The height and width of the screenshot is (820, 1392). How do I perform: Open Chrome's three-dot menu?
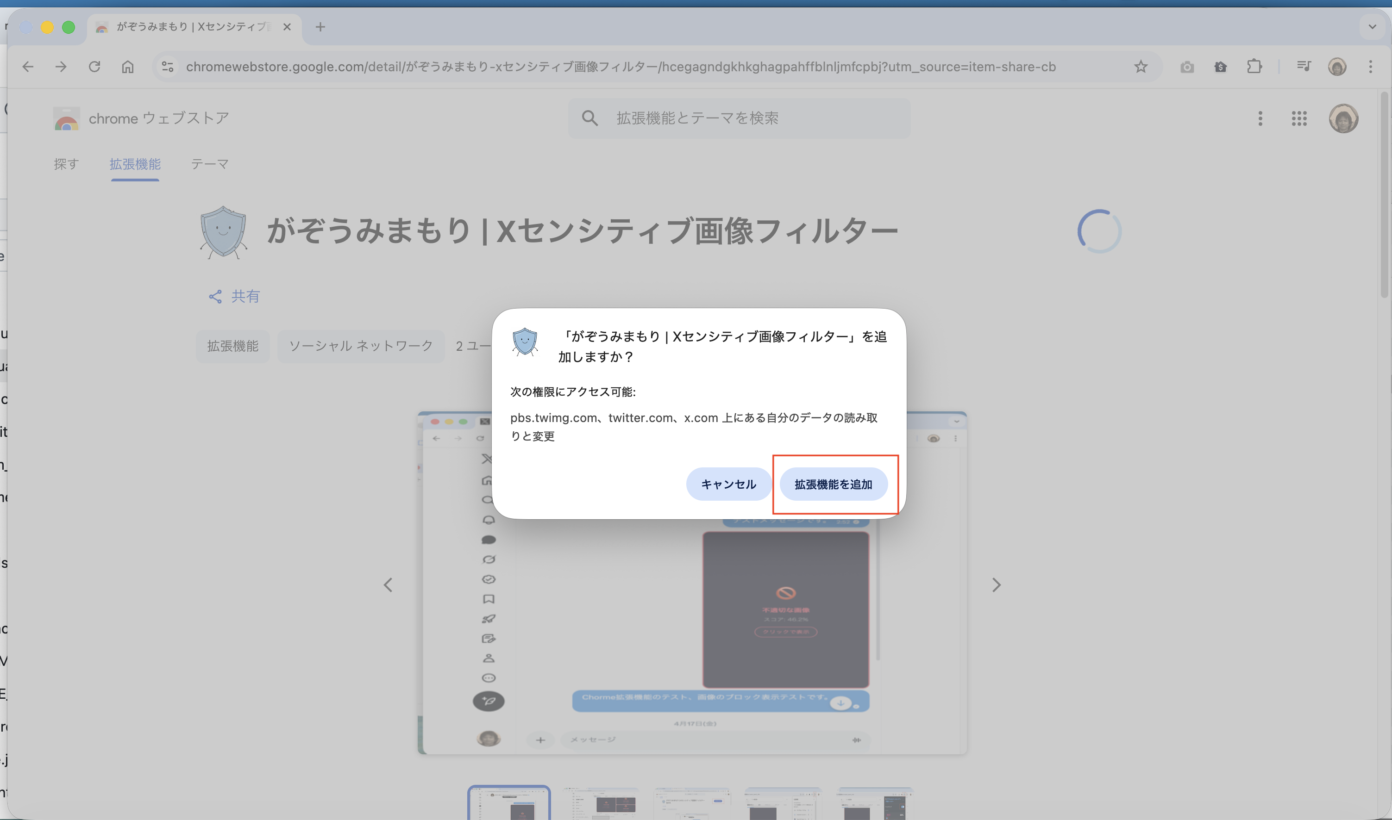coord(1371,66)
